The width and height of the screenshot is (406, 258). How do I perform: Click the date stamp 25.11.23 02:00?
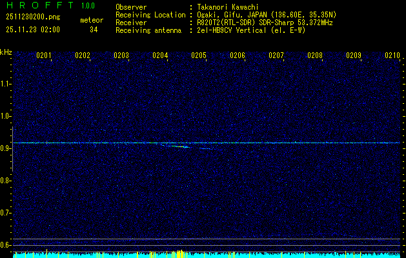(33, 30)
